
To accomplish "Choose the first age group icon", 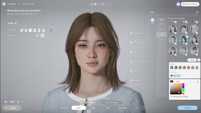I will pos(22,30).
